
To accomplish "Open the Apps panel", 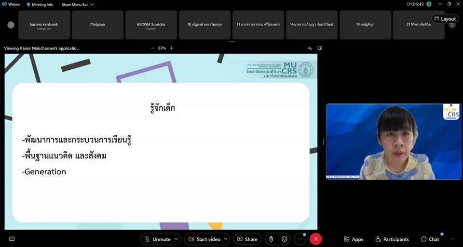I will tap(353, 239).
